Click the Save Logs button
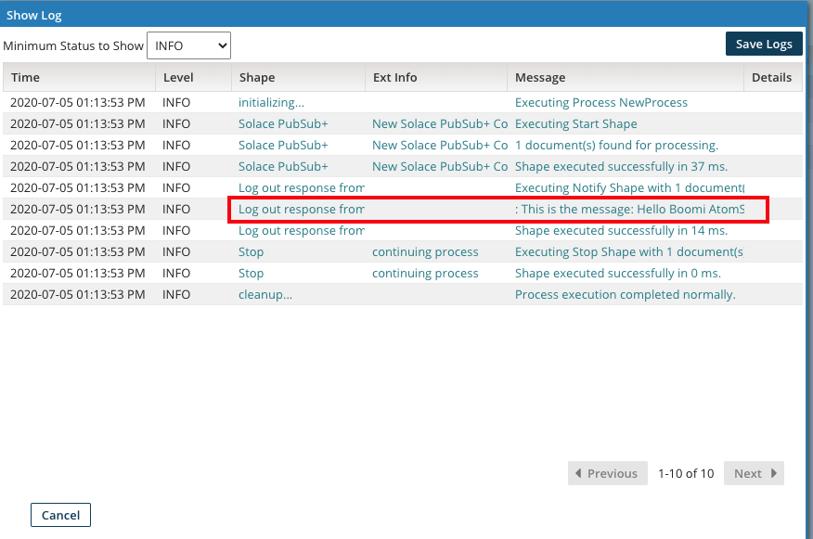The width and height of the screenshot is (813, 539). tap(763, 45)
